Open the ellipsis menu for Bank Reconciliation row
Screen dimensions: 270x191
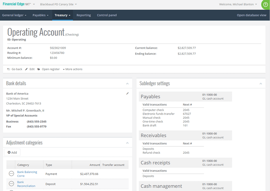(x=11, y=184)
